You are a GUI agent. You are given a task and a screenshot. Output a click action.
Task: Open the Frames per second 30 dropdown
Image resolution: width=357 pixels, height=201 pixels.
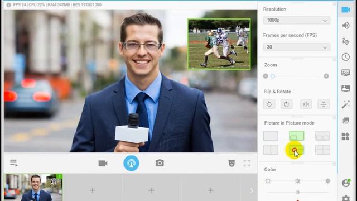tap(297, 47)
